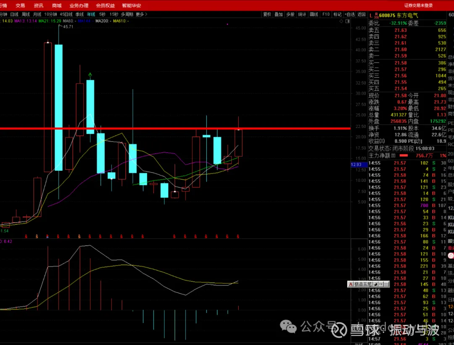454x345 pixels.
Task: Open the 多周期 multi-period view
Action: pyautogui.click(x=127, y=14)
